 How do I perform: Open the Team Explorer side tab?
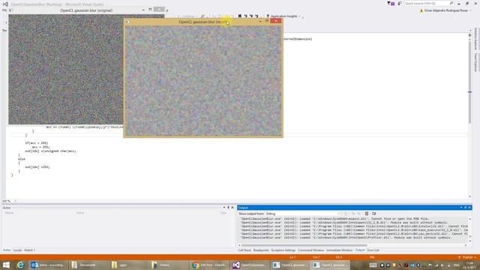475,62
